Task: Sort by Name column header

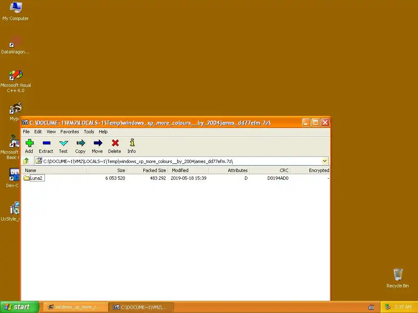Action: [54, 170]
